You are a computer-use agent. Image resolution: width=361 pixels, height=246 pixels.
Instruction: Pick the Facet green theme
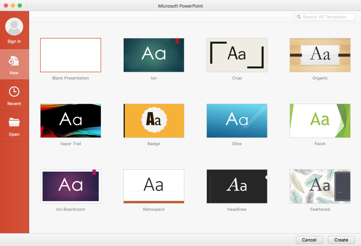coord(320,120)
